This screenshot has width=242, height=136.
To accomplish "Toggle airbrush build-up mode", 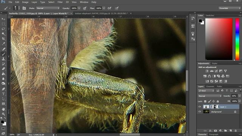I will tap(109, 8).
